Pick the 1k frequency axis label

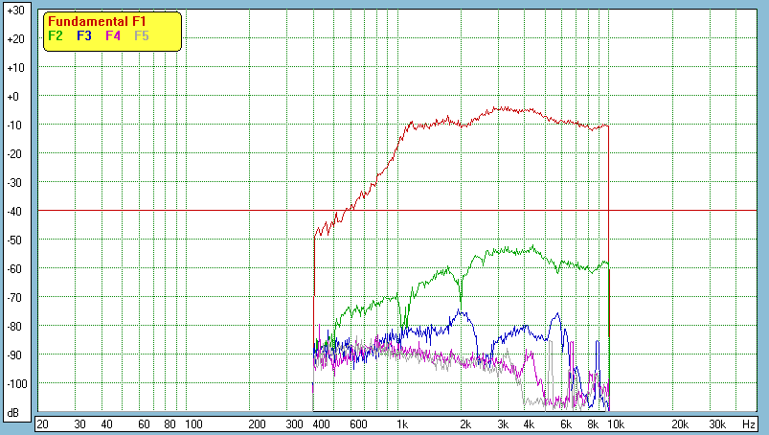pyautogui.click(x=402, y=424)
